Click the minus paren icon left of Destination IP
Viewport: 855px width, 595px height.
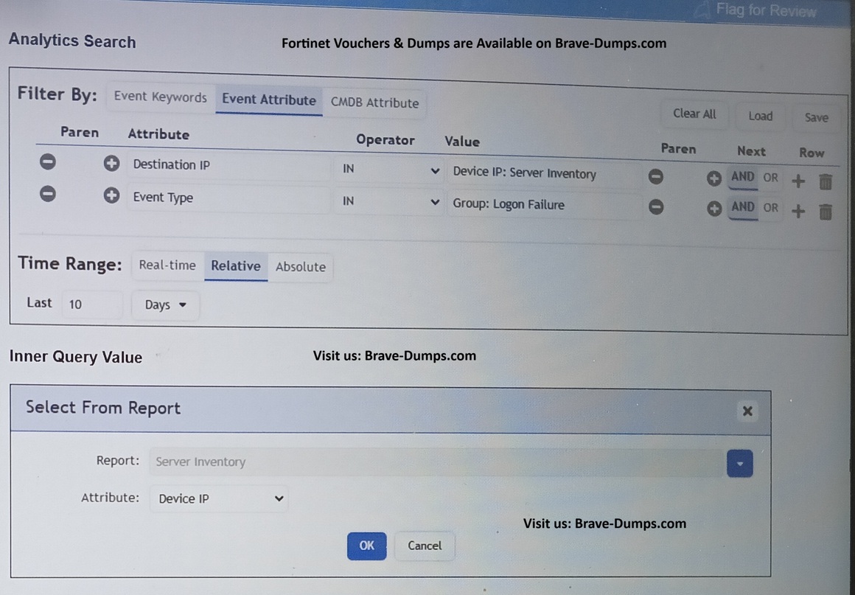pos(48,162)
